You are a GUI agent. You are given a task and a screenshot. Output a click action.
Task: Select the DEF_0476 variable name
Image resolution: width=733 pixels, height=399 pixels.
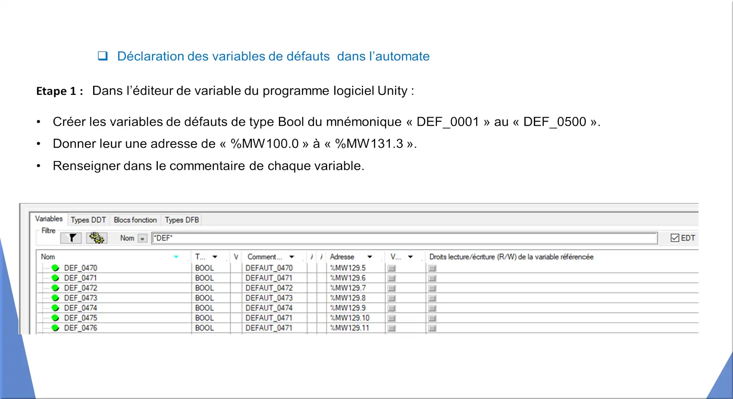81,328
